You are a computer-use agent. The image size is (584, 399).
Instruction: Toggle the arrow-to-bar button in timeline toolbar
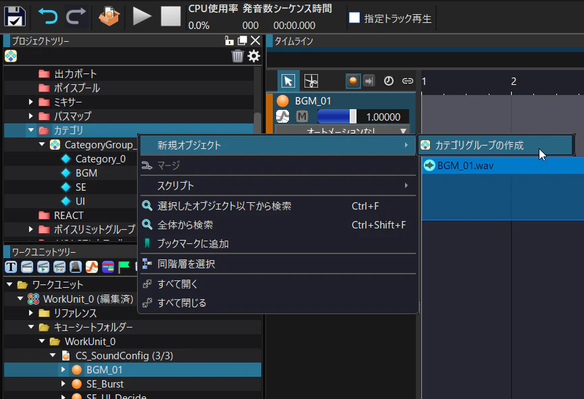point(369,81)
